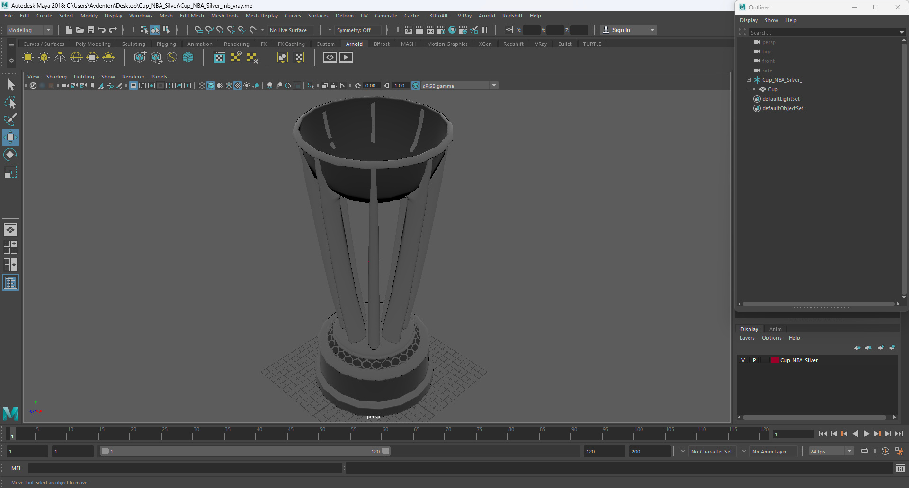Play animation forwards button
The image size is (909, 488).
[866, 434]
